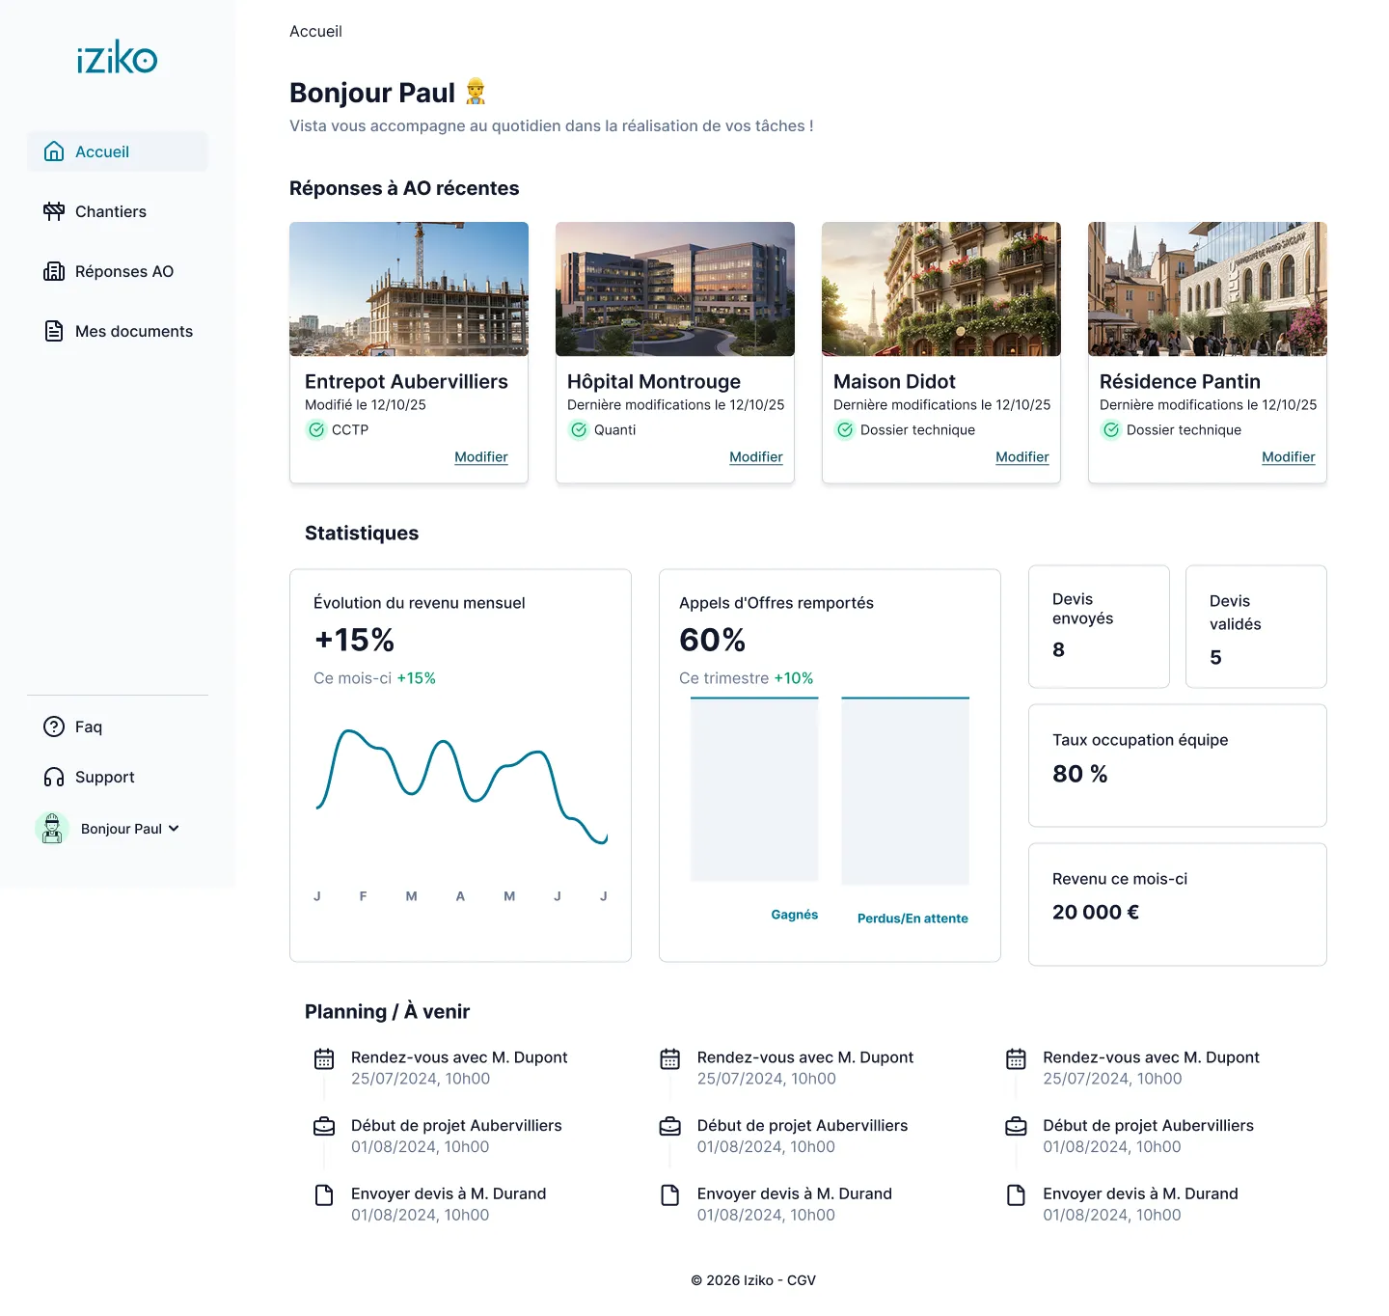
Task: Click the worker emoji after Bonjour Paul heading
Action: [475, 92]
